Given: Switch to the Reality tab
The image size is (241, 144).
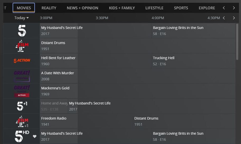Looking at the screenshot, I should [x=49, y=8].
